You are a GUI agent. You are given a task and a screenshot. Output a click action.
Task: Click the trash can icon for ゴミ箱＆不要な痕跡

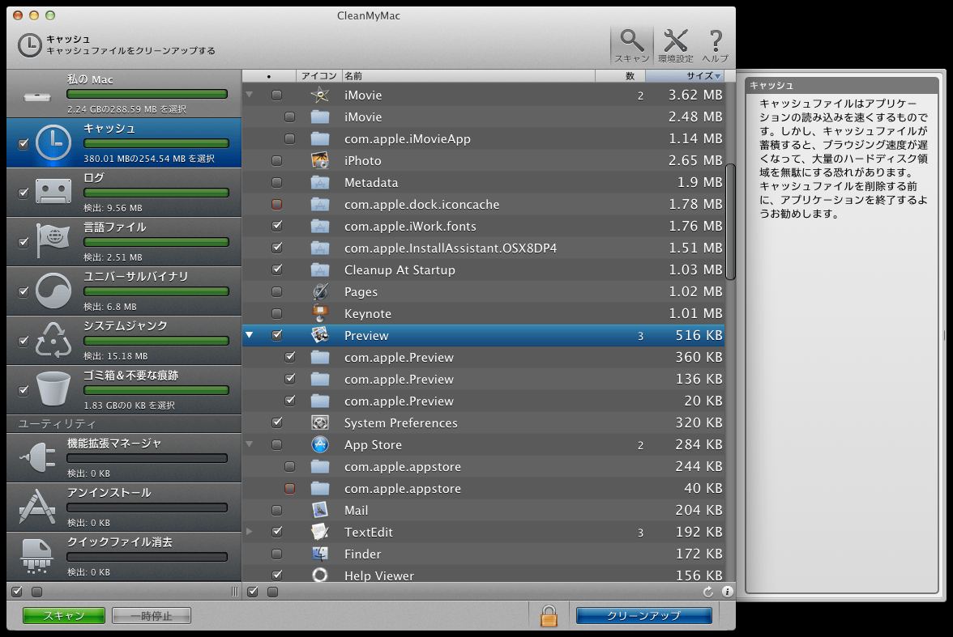pos(53,389)
